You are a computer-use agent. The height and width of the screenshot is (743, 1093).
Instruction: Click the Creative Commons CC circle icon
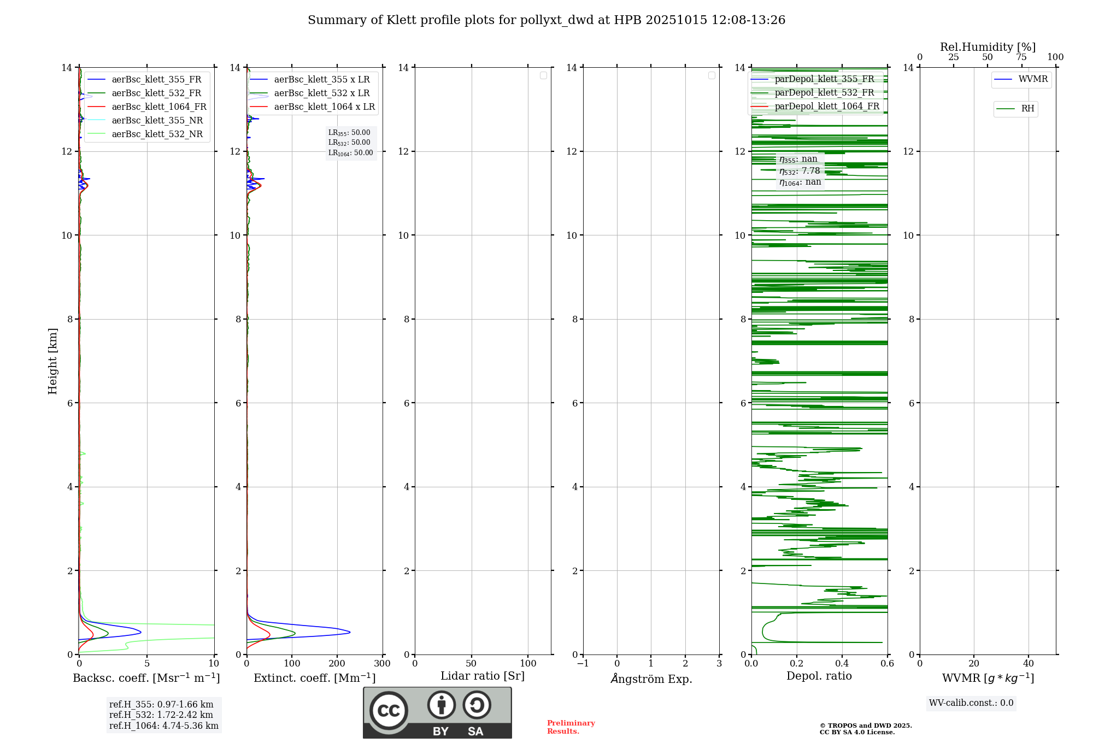[389, 710]
